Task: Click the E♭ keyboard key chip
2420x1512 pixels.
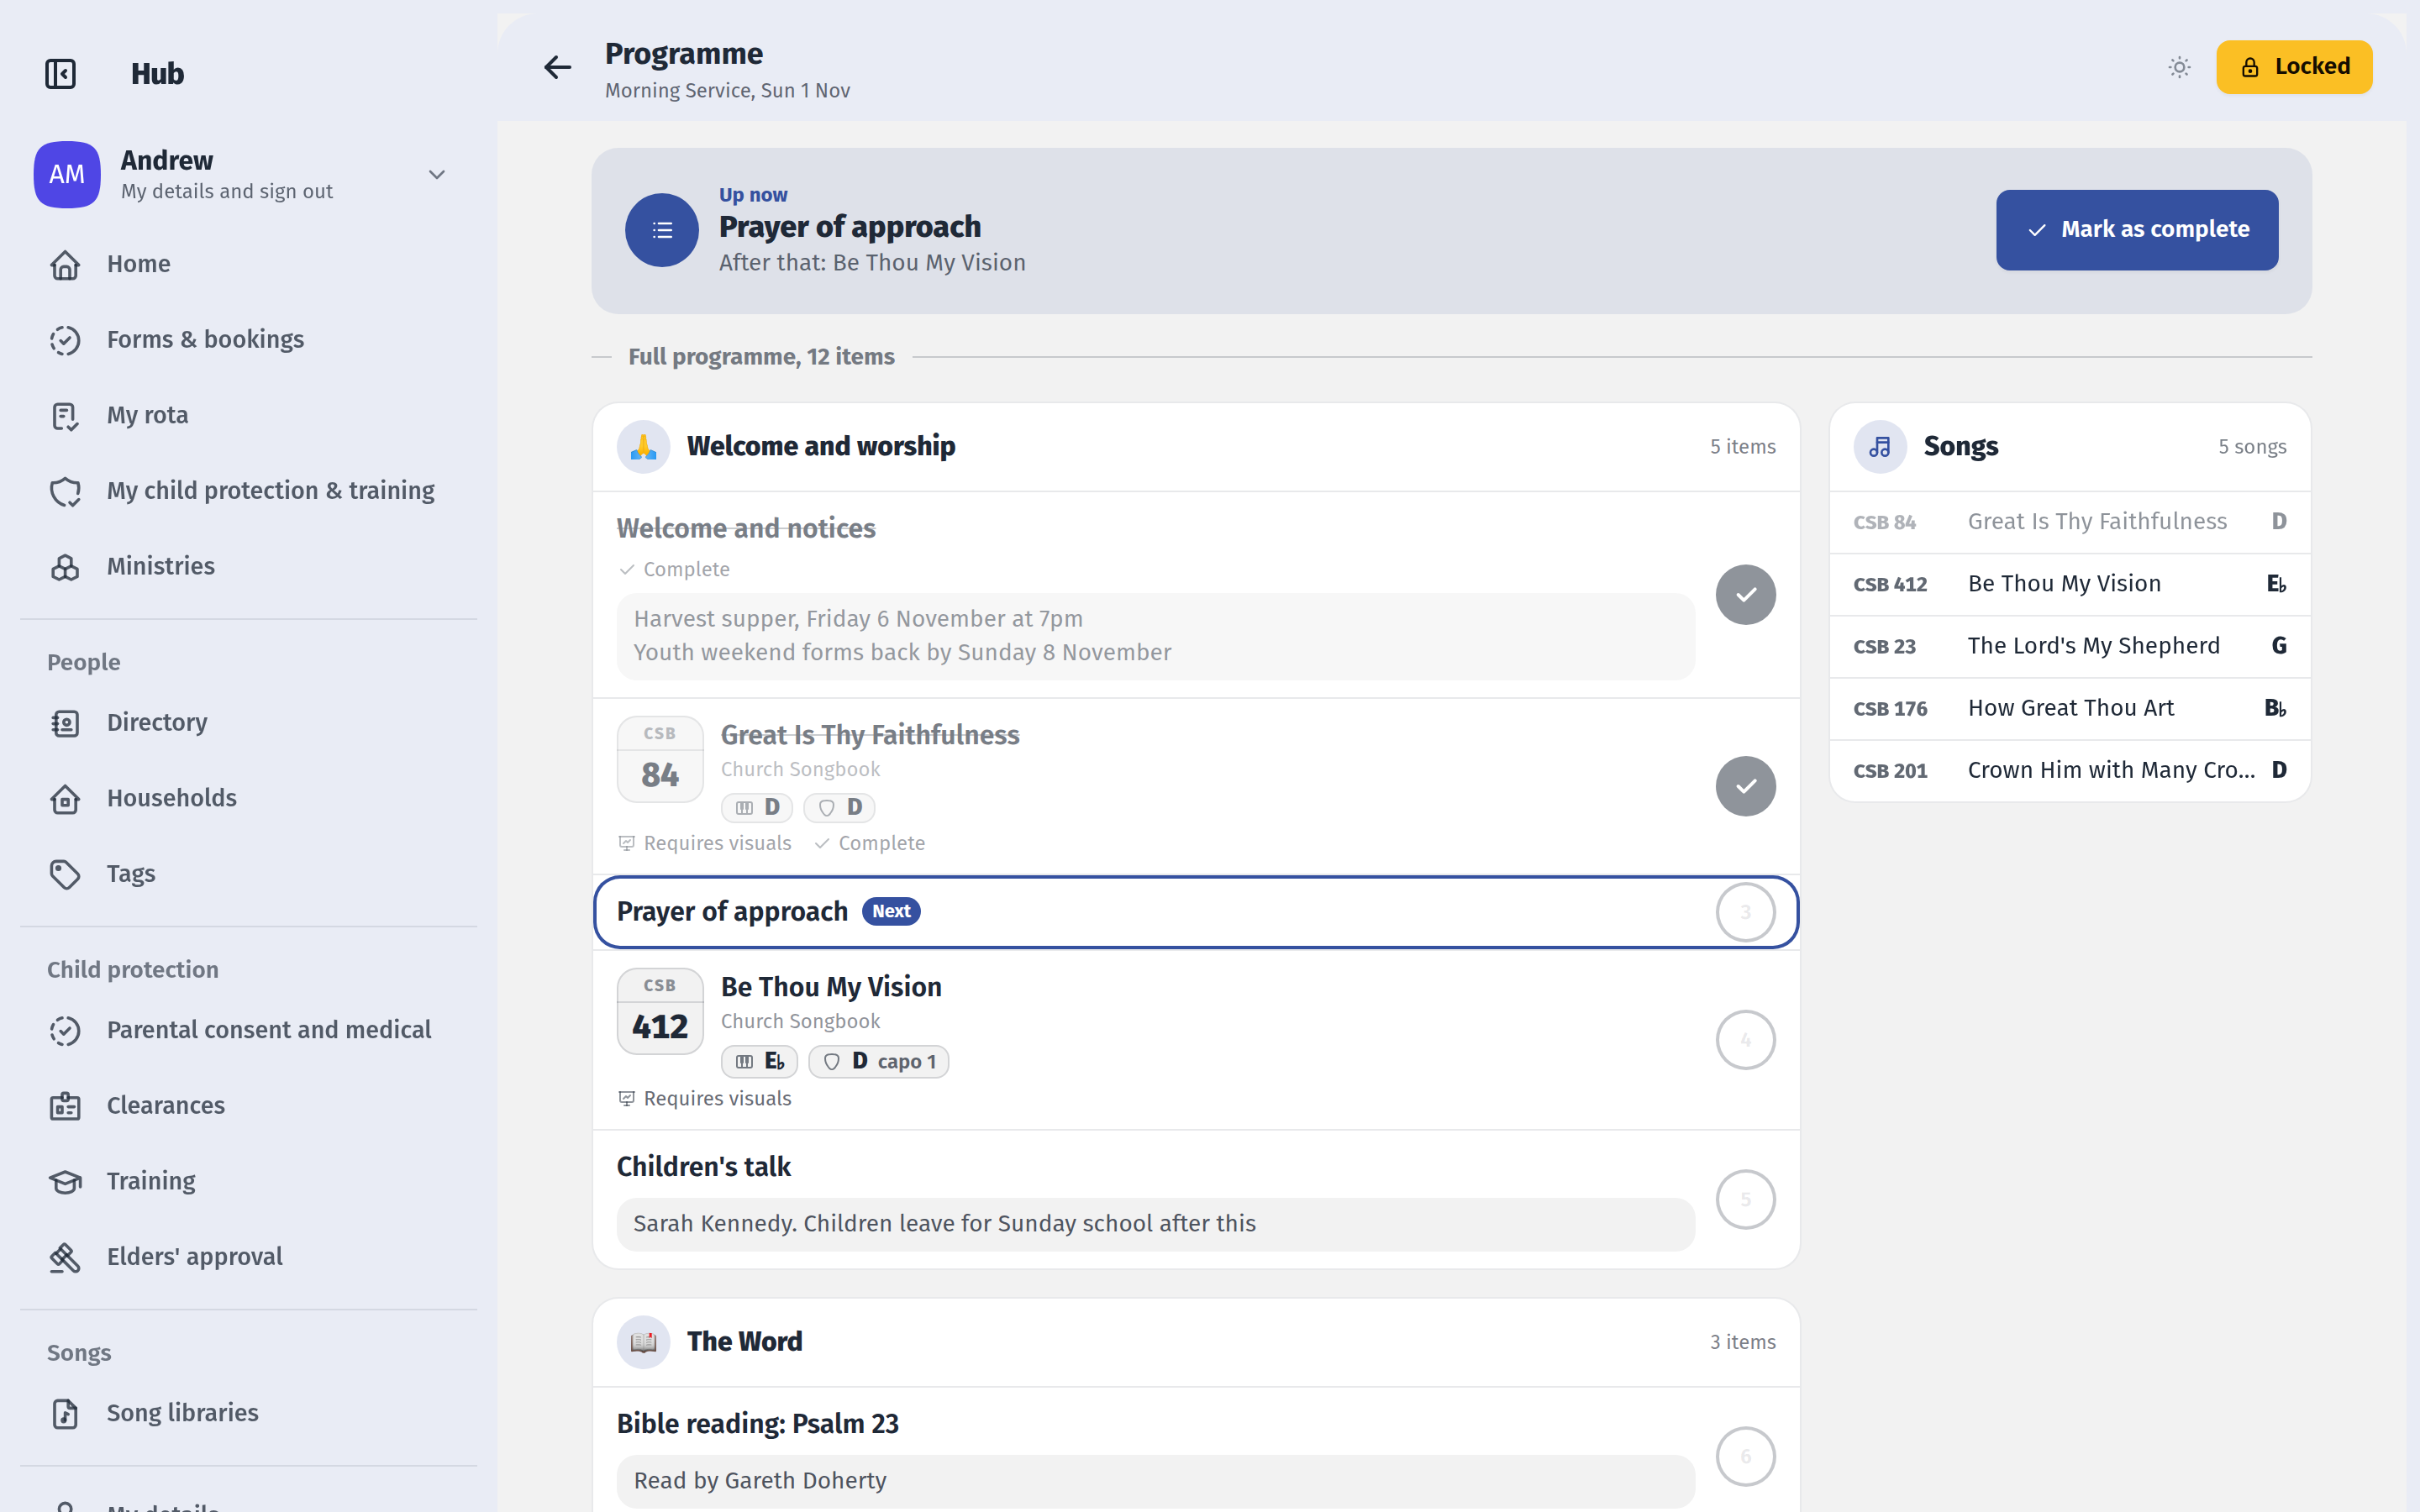Action: click(x=760, y=1061)
